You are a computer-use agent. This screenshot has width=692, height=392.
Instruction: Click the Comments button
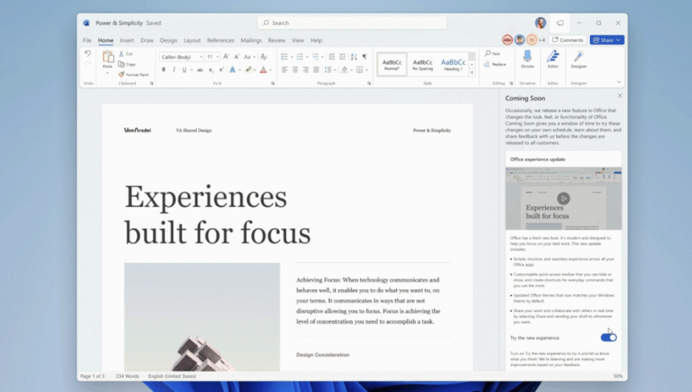(568, 40)
